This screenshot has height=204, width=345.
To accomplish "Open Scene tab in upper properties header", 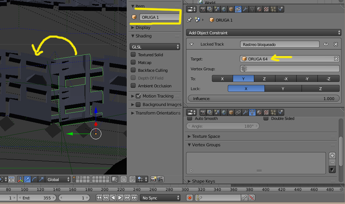I will tap(217, 9).
